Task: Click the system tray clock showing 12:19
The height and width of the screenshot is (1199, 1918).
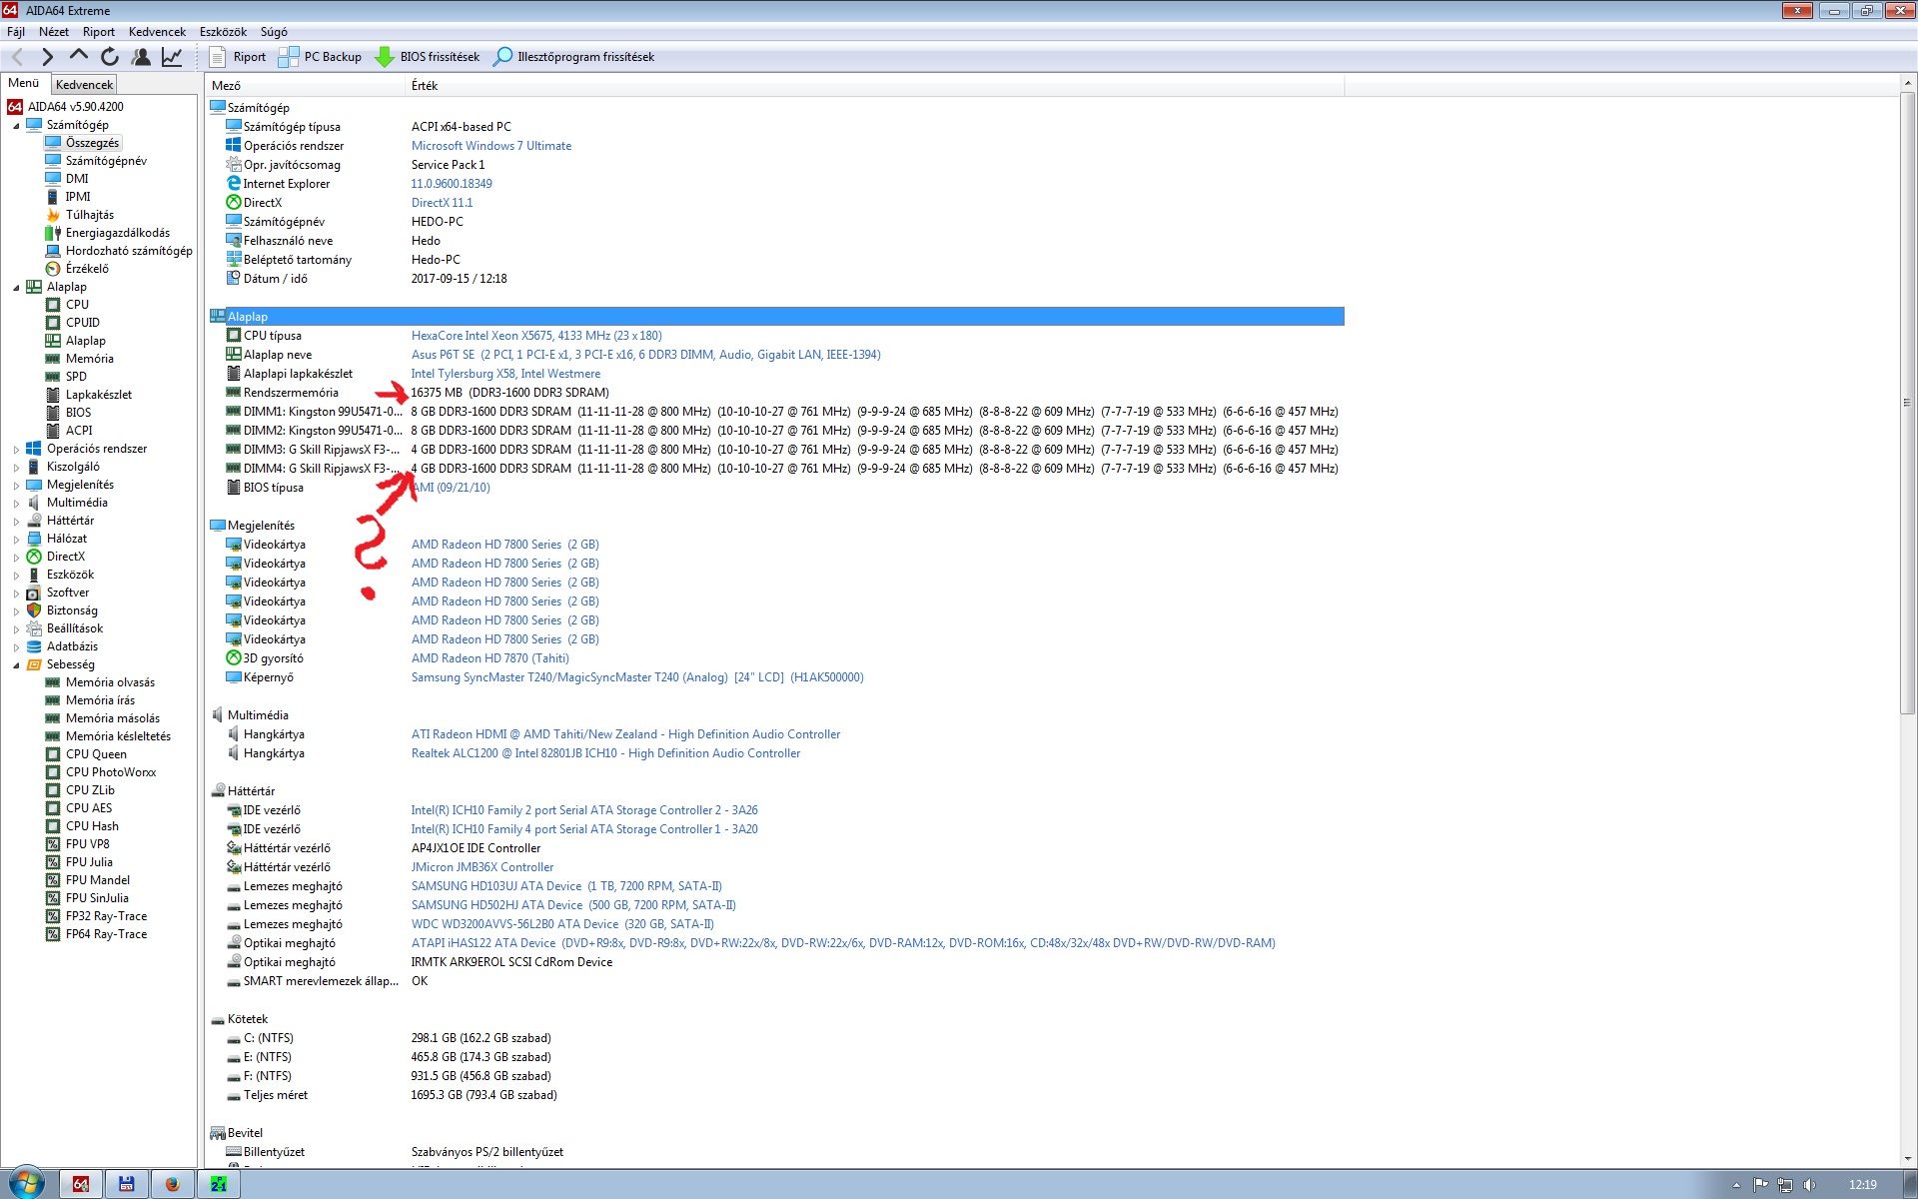Action: [x=1862, y=1185]
